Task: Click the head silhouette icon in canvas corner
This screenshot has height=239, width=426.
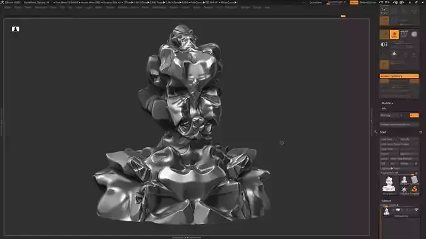Action: pos(16,29)
